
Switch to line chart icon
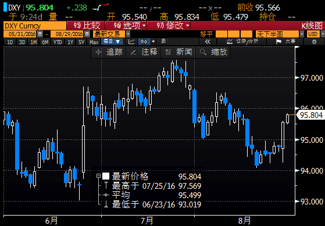pos(131,42)
